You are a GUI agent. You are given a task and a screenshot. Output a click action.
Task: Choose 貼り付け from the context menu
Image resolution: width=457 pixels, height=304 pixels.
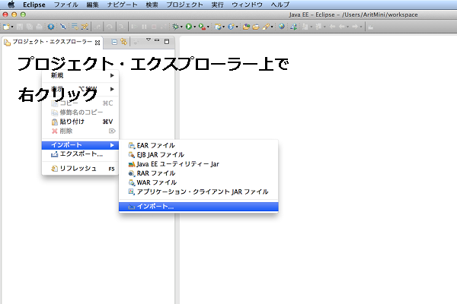(x=80, y=122)
